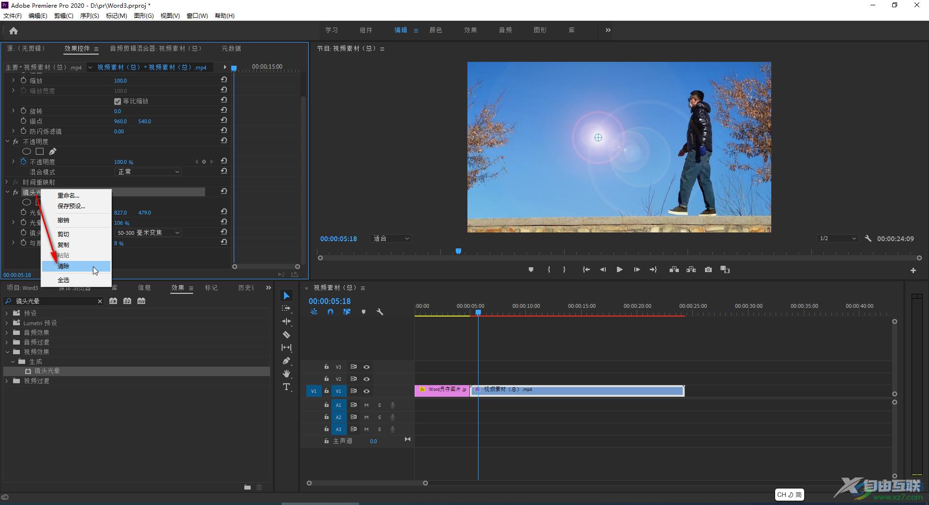This screenshot has height=505, width=929.
Task: Expand 视频过渡 folder
Action: pos(7,381)
